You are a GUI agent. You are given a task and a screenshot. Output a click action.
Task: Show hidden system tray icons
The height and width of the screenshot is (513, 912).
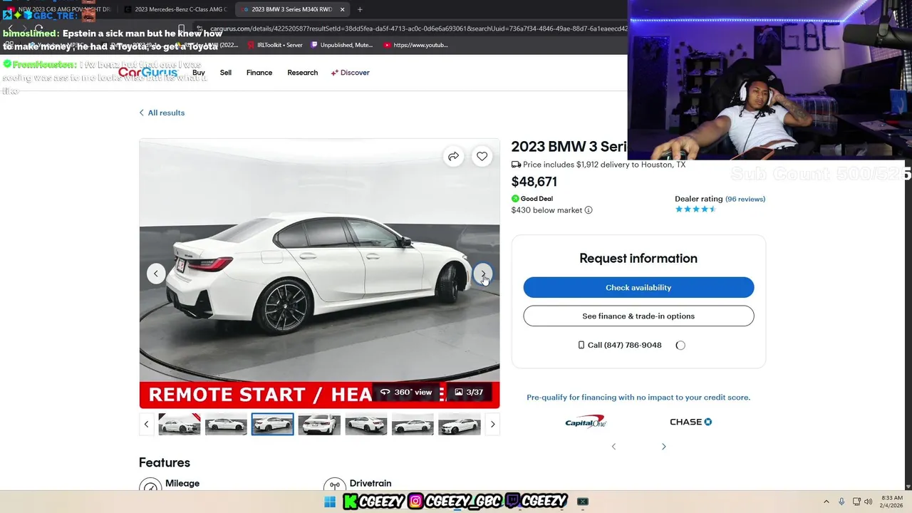tap(826, 502)
